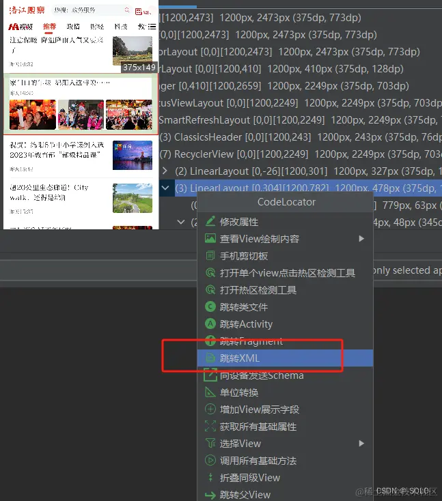The height and width of the screenshot is (501, 442).
Task: Switch to the 政情 tab in the preview
Action: tap(73, 27)
